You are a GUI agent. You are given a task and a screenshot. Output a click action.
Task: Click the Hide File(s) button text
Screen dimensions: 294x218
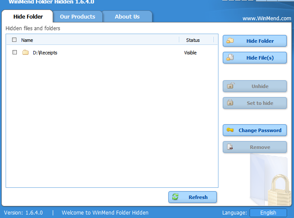260,58
